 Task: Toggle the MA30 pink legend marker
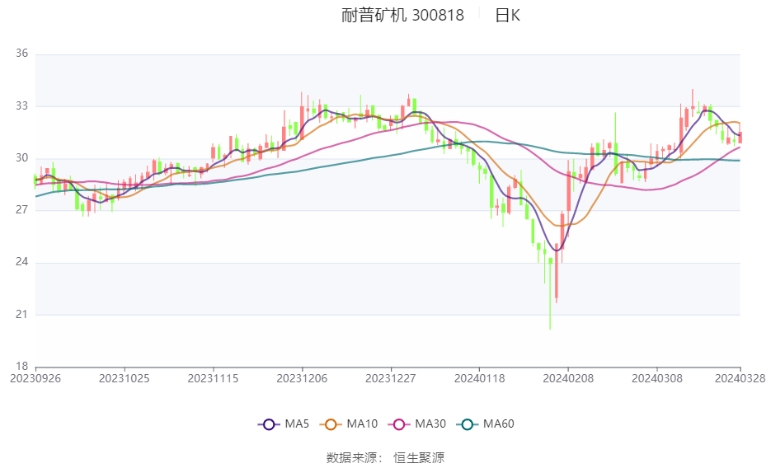399,424
